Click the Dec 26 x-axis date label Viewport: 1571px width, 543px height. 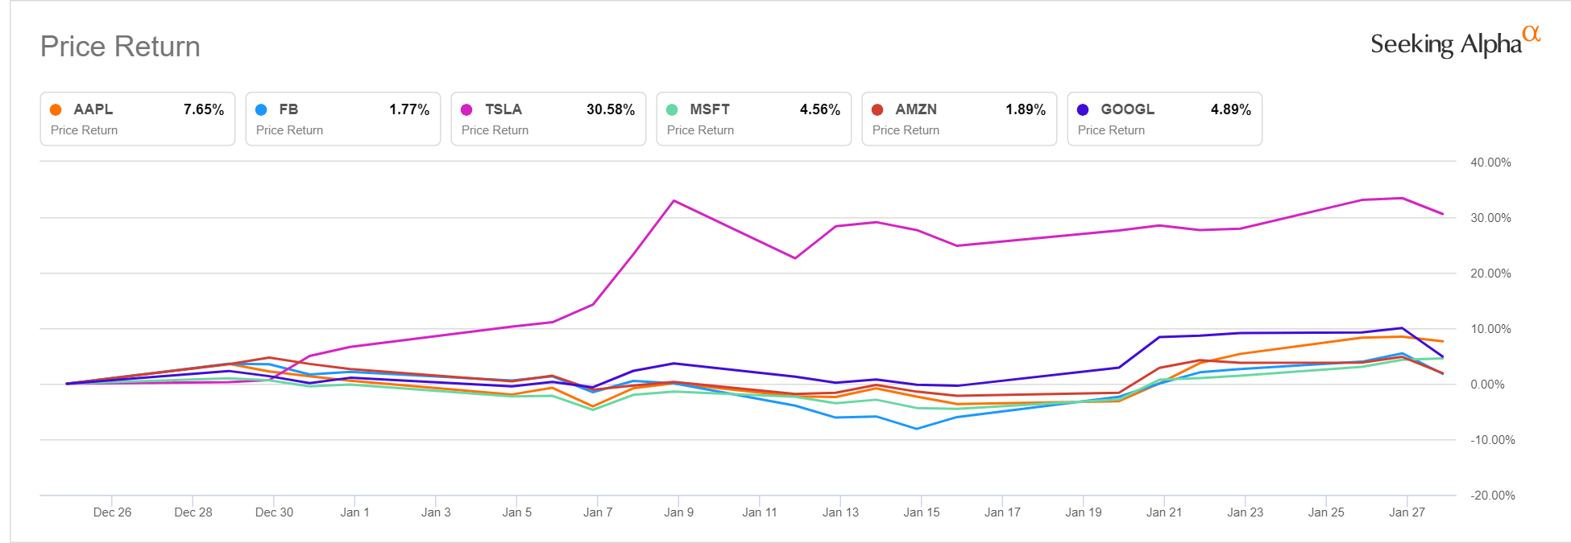[112, 512]
